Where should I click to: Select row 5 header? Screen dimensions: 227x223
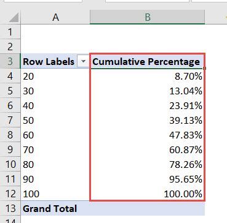10,91
